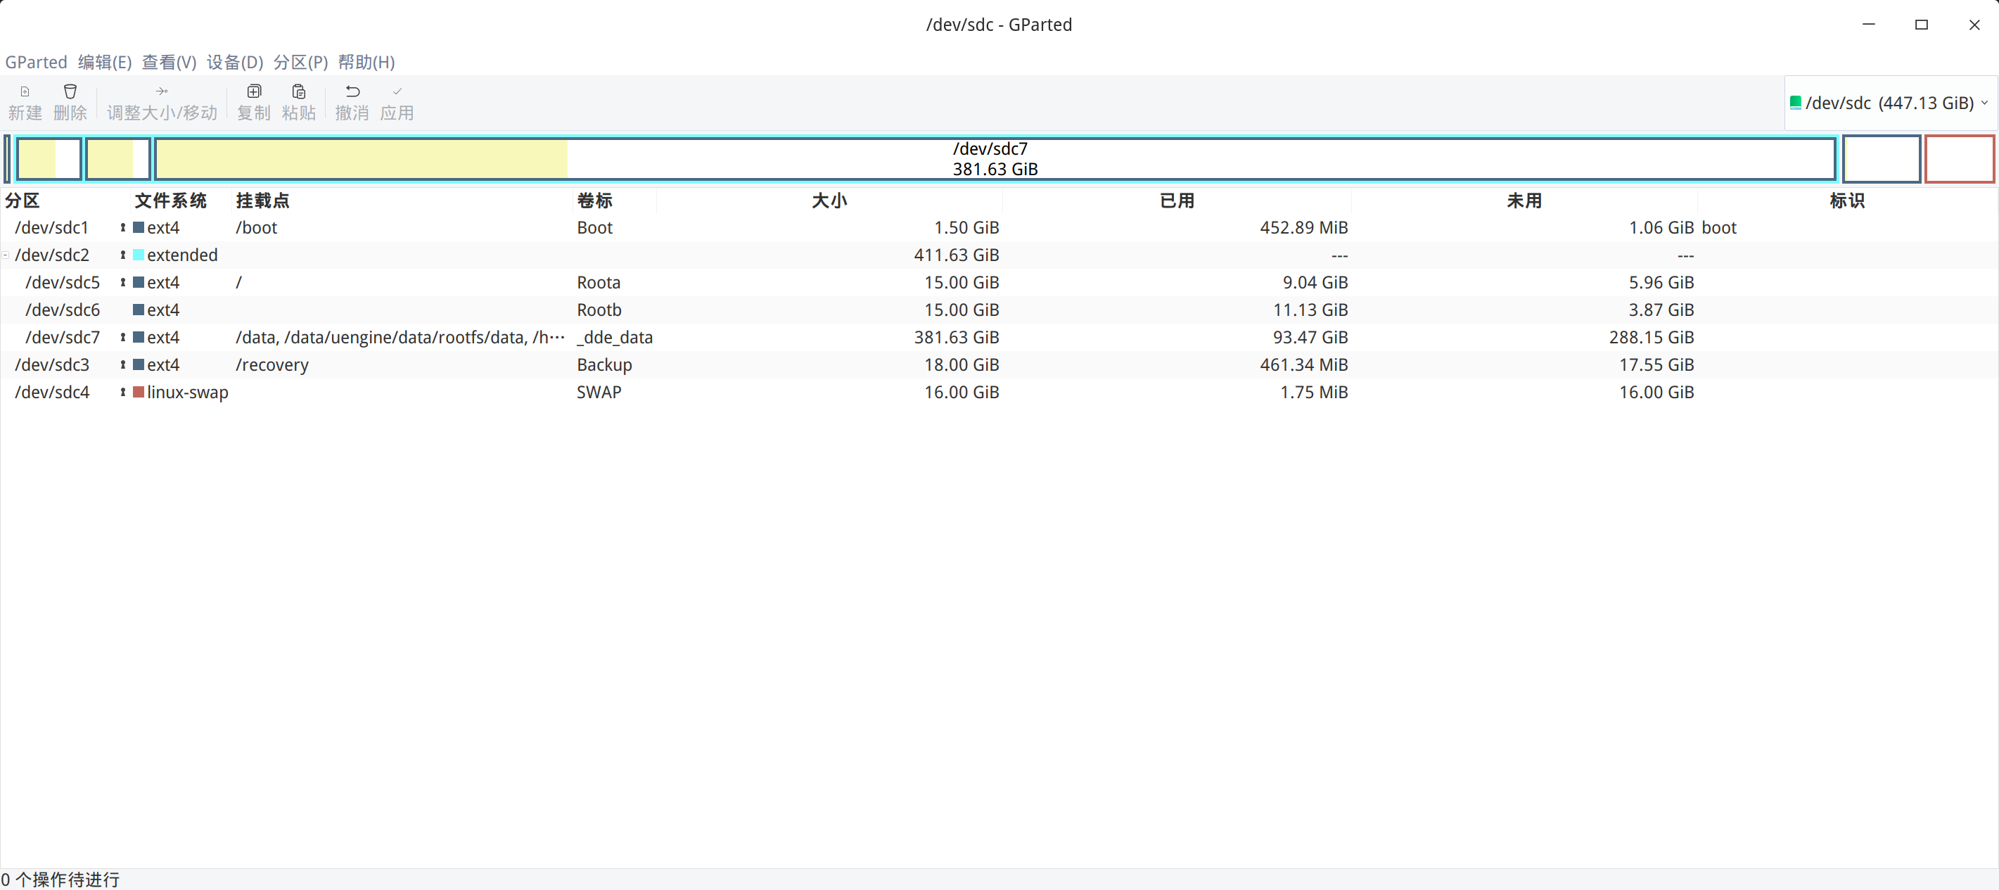Open the 查看(V) menu
This screenshot has height=890, width=1999.
click(x=170, y=62)
